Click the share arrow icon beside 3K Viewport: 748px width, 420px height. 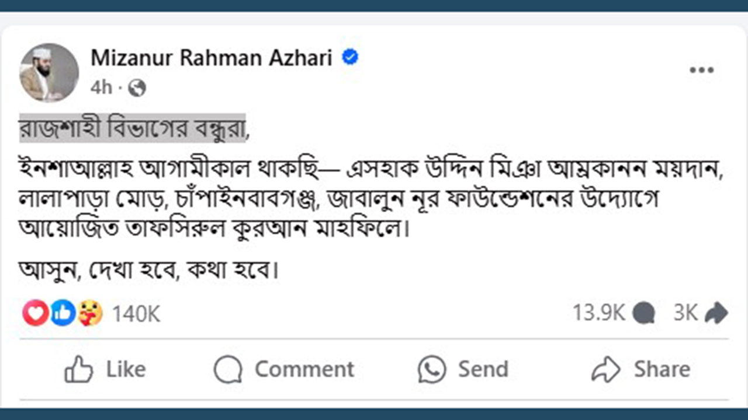point(716,313)
